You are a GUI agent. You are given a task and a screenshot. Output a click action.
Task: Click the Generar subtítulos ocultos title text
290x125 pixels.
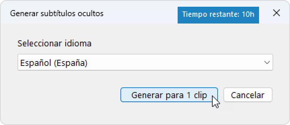point(57,14)
